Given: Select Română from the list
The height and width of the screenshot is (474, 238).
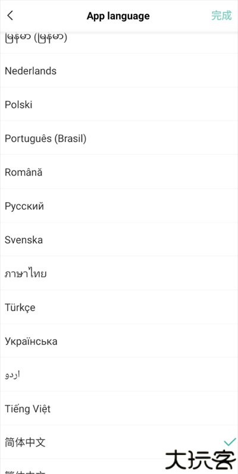Looking at the screenshot, I should pos(119,172).
